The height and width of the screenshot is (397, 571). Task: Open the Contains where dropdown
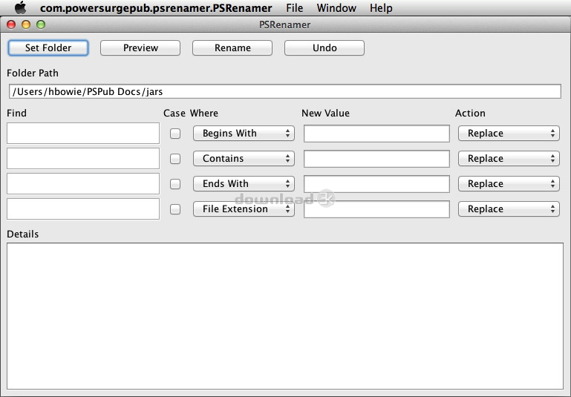[x=244, y=159]
